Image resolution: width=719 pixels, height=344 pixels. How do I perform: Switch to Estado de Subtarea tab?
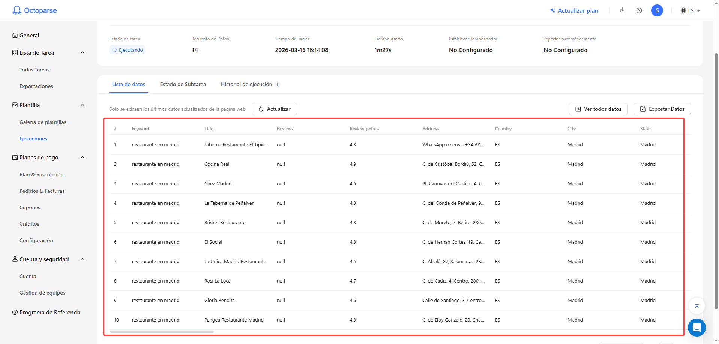click(x=183, y=85)
